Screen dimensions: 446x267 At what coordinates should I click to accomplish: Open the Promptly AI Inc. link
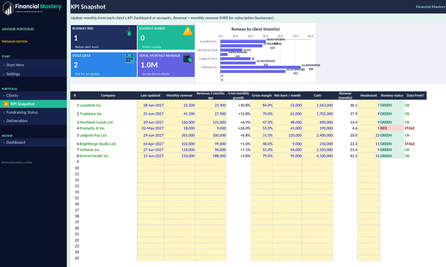coord(93,128)
